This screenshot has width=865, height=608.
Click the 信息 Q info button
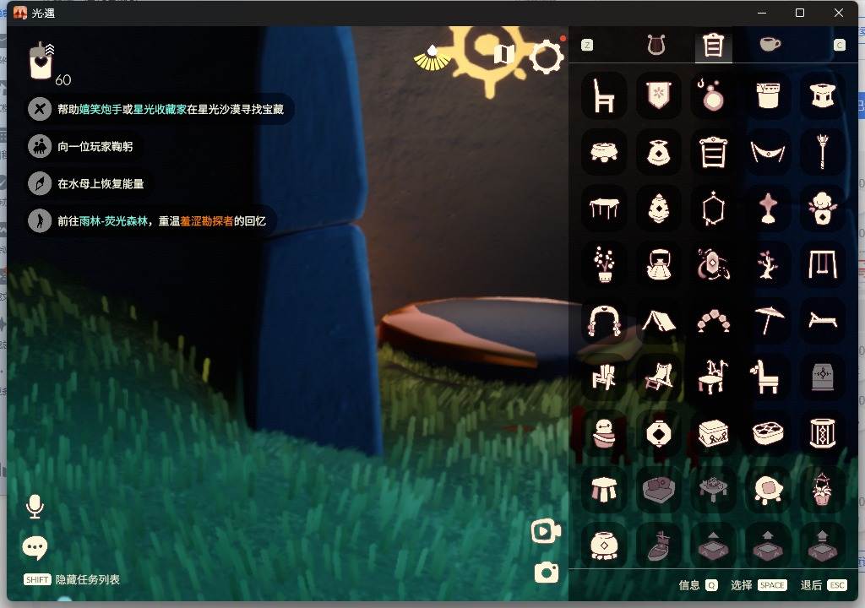pyautogui.click(x=698, y=585)
